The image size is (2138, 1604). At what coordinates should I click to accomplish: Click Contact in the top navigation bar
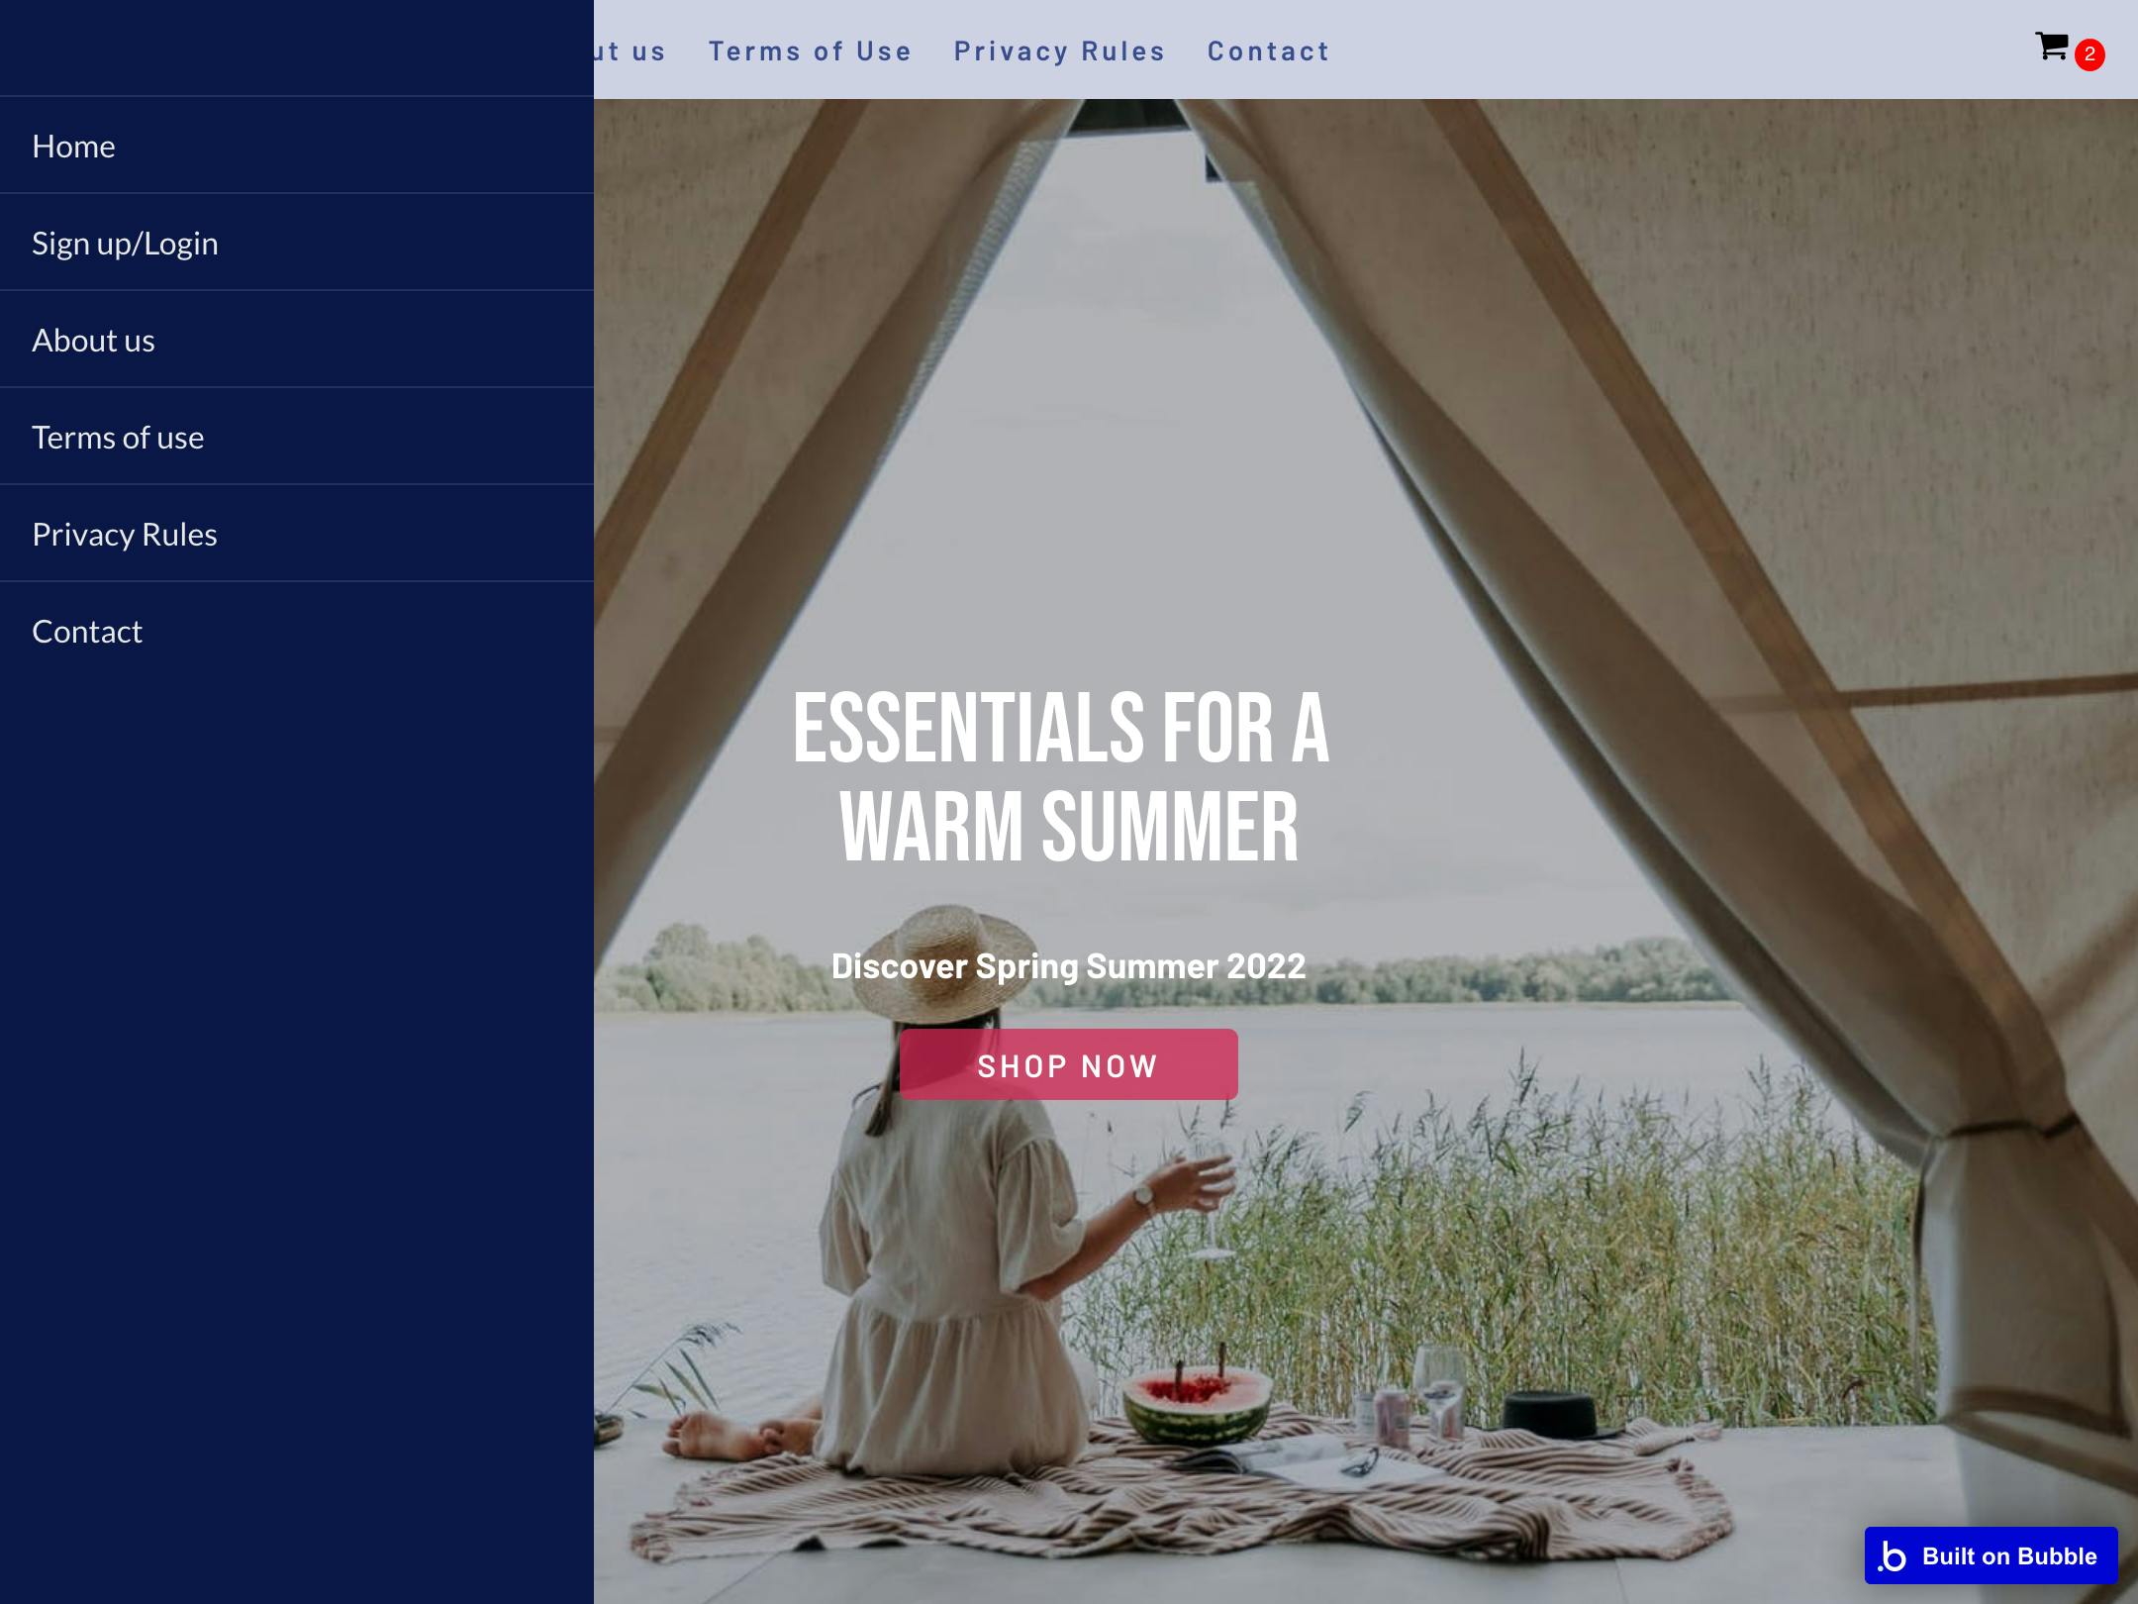[1268, 51]
